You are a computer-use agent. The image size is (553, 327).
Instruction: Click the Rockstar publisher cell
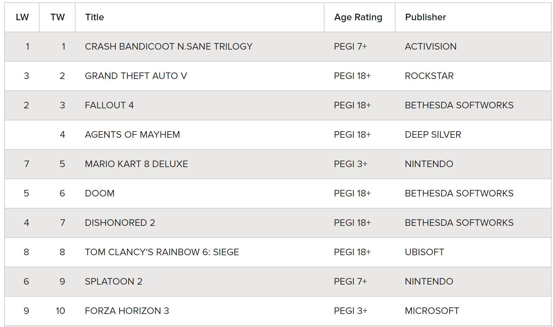click(429, 76)
